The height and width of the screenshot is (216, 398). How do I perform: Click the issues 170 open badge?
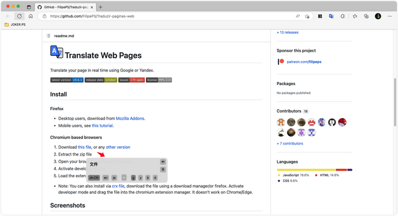coord(132,80)
